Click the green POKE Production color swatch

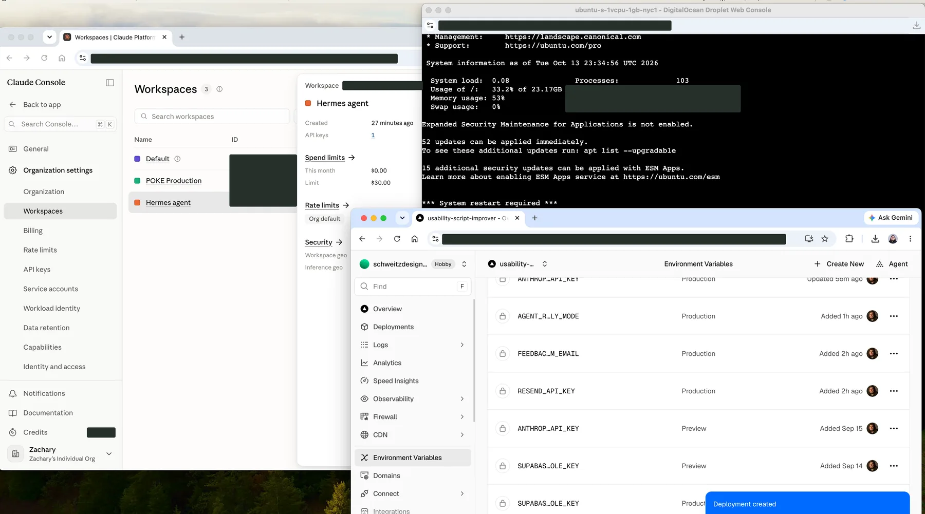[137, 181]
